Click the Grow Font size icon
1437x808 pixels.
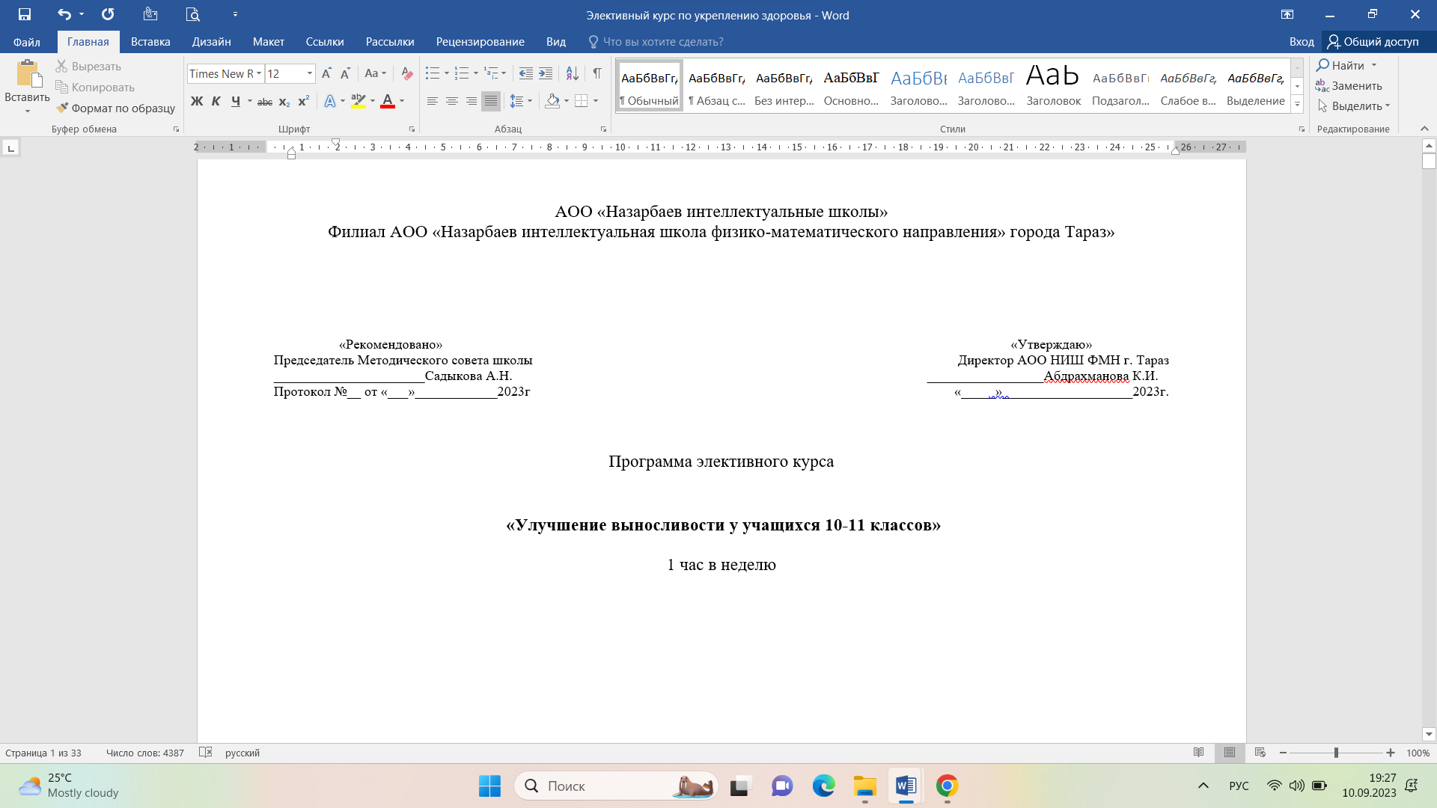tap(326, 73)
